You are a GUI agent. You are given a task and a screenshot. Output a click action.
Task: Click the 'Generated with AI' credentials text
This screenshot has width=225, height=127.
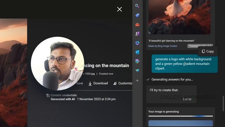(x=63, y=99)
